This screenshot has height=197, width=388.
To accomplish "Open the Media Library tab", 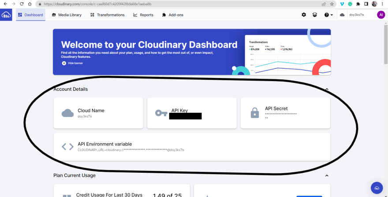I will [67, 15].
